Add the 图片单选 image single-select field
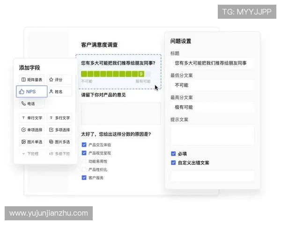281x225 pixels. coord(31,142)
